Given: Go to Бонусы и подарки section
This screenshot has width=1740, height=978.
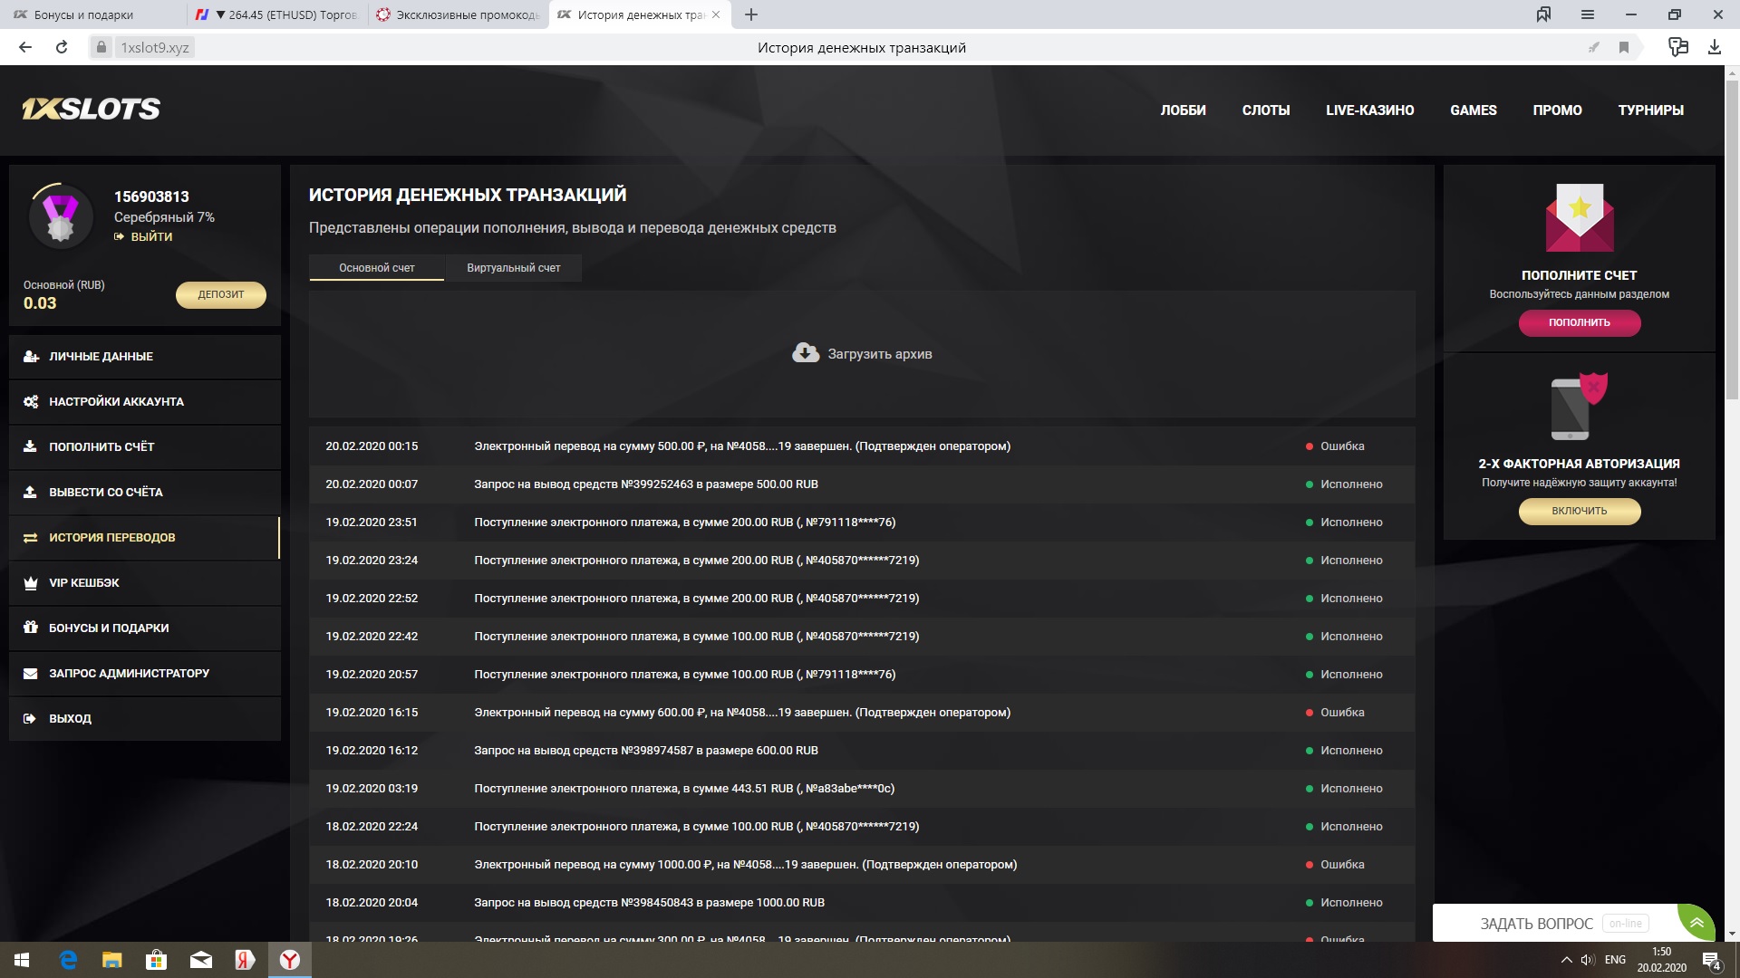Looking at the screenshot, I should coord(109,628).
